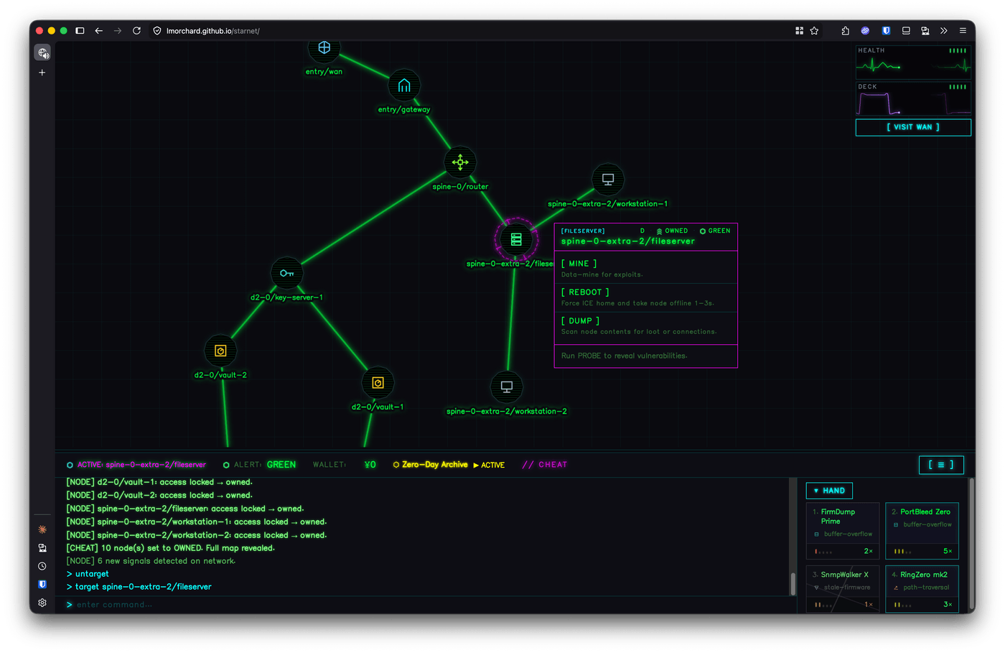Viewport: 1005px width, 653px height.
Task: Click the DECK monitor graph
Action: point(913,99)
